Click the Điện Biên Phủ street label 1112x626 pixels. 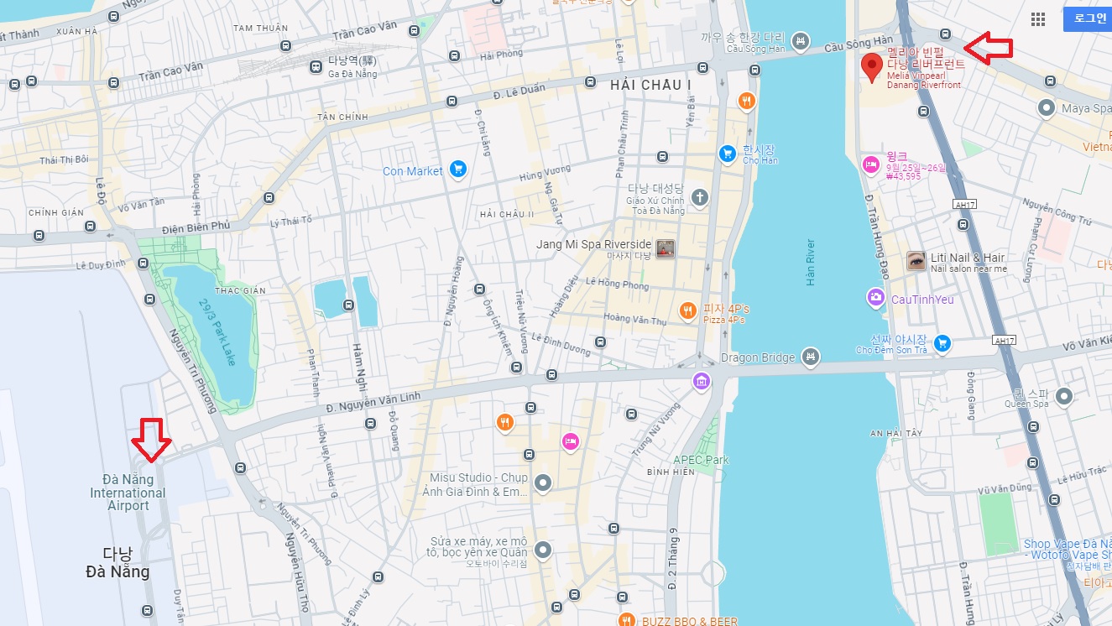click(196, 227)
